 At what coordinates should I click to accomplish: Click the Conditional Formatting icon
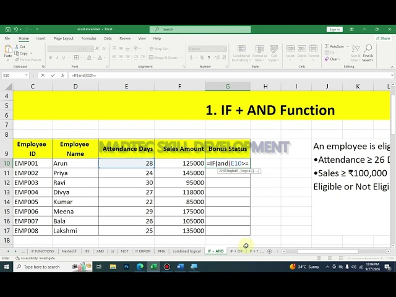(241, 48)
